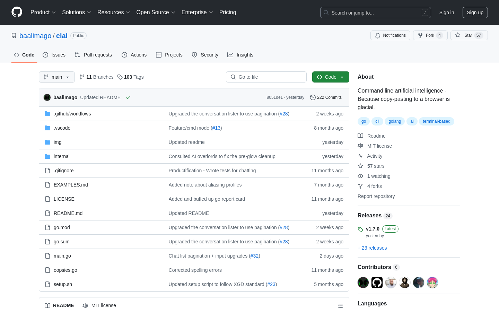The image size is (499, 312).
Task: Fork the clai repository
Action: (430, 35)
